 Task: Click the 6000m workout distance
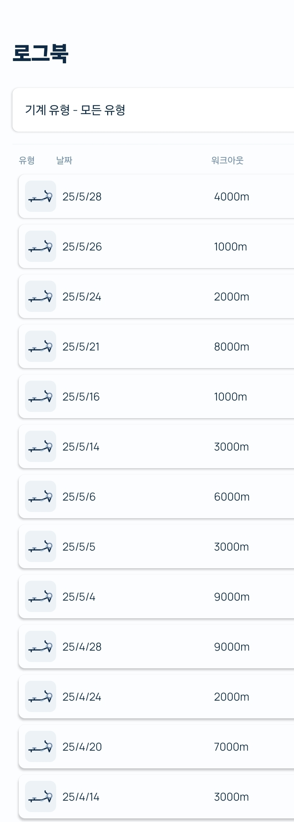[x=232, y=497]
